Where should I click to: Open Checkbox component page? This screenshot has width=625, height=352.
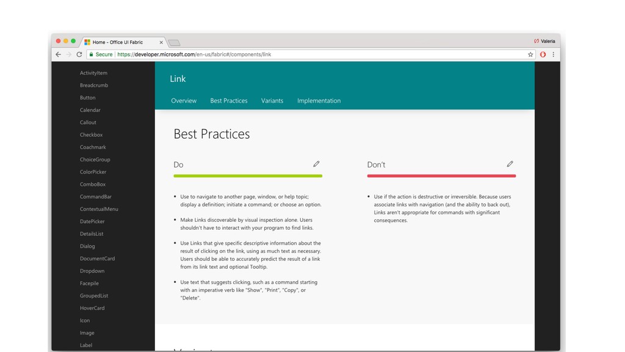91,135
